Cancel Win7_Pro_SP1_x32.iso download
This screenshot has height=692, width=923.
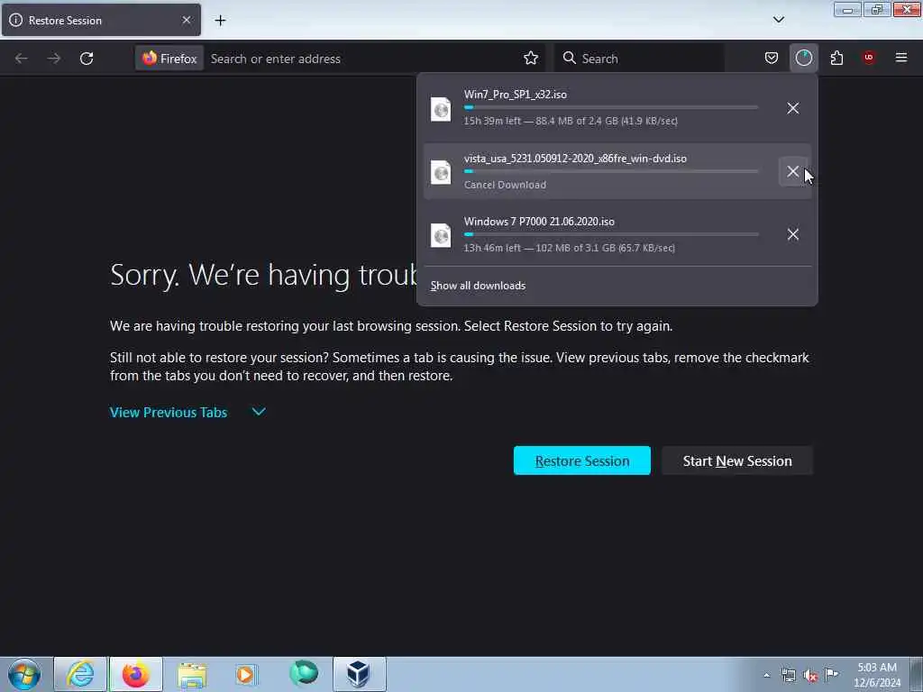pos(793,108)
